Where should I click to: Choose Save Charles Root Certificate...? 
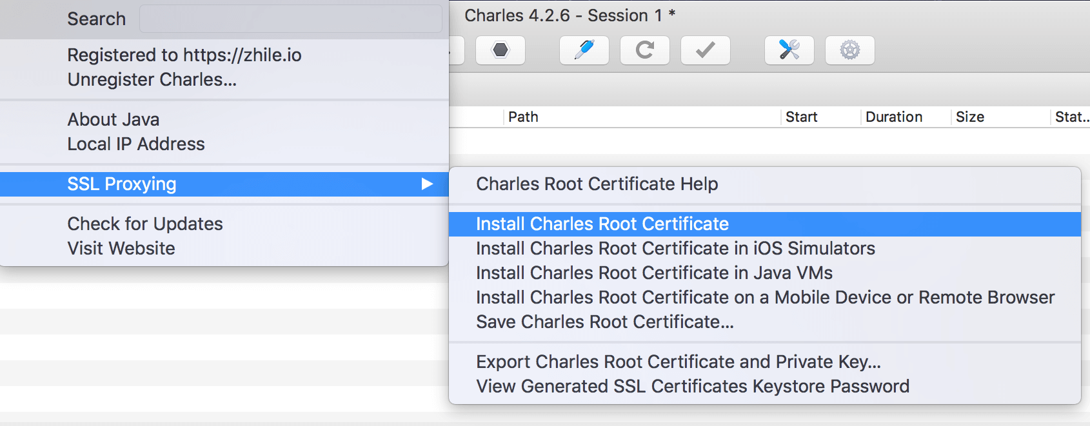tap(765, 322)
